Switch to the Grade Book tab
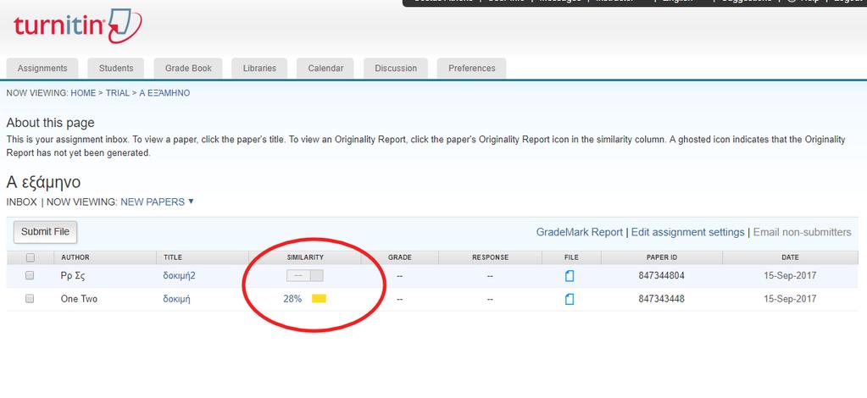This screenshot has height=398, width=867. point(188,69)
